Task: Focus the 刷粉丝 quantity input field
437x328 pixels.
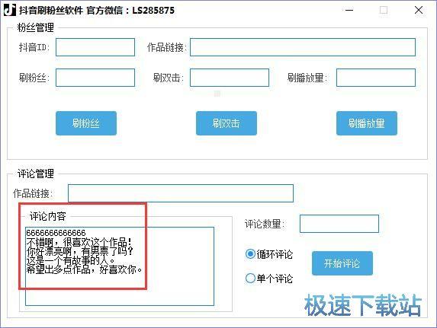Action: 95,78
